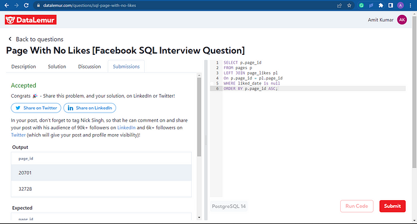The height and width of the screenshot is (224, 417).
Task: Open the AK user avatar
Action: tap(402, 20)
